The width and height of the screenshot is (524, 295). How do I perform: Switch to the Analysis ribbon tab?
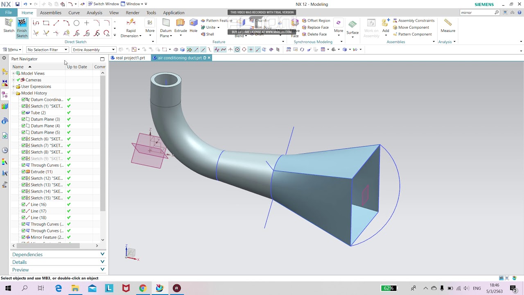[x=95, y=13]
